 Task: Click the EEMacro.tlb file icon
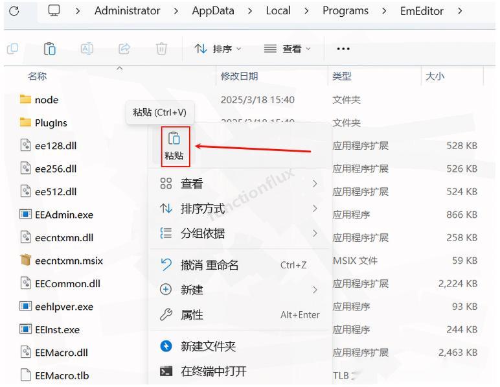click(x=25, y=375)
